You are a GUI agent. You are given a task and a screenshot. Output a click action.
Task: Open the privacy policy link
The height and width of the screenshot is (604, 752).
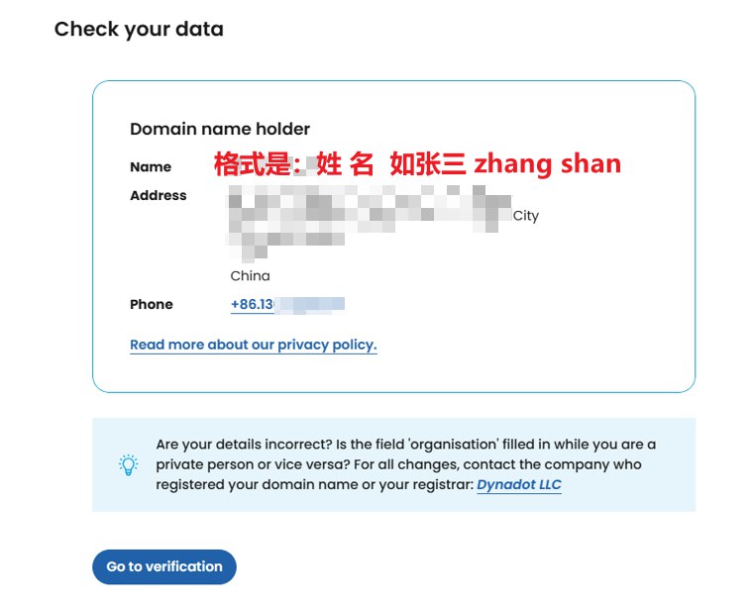click(254, 345)
